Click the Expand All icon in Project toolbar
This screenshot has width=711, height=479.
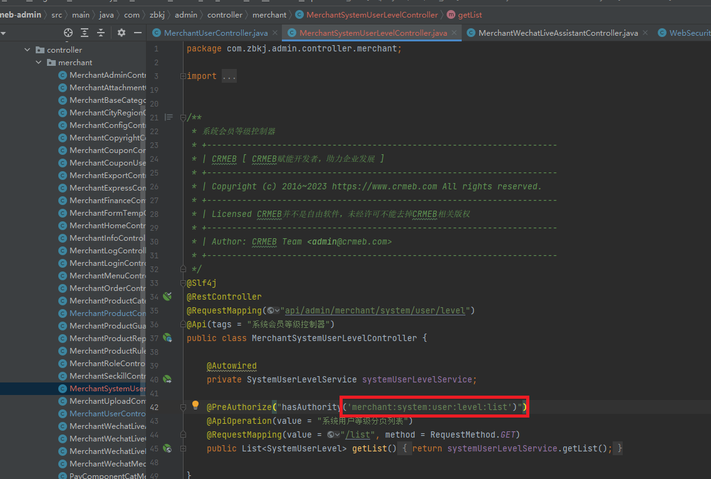[85, 33]
